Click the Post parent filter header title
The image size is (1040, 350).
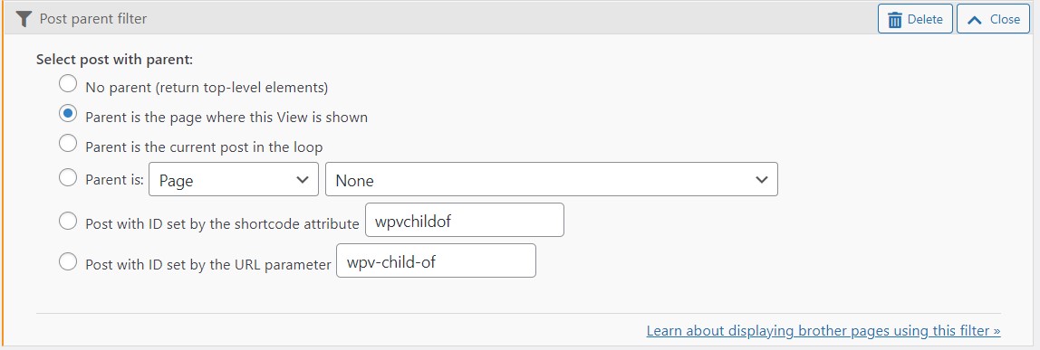click(92, 19)
